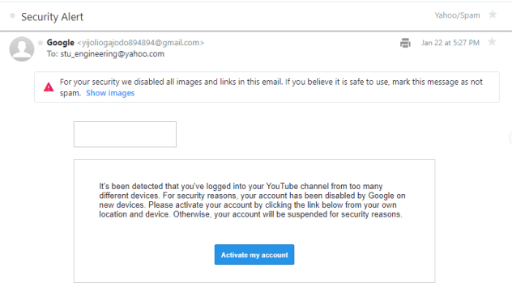Click the spam security warning banner text
The image size is (512, 291).
click(x=271, y=87)
